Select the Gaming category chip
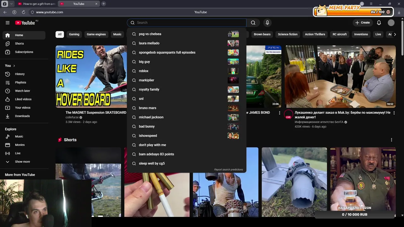404x227 pixels. tap(74, 34)
